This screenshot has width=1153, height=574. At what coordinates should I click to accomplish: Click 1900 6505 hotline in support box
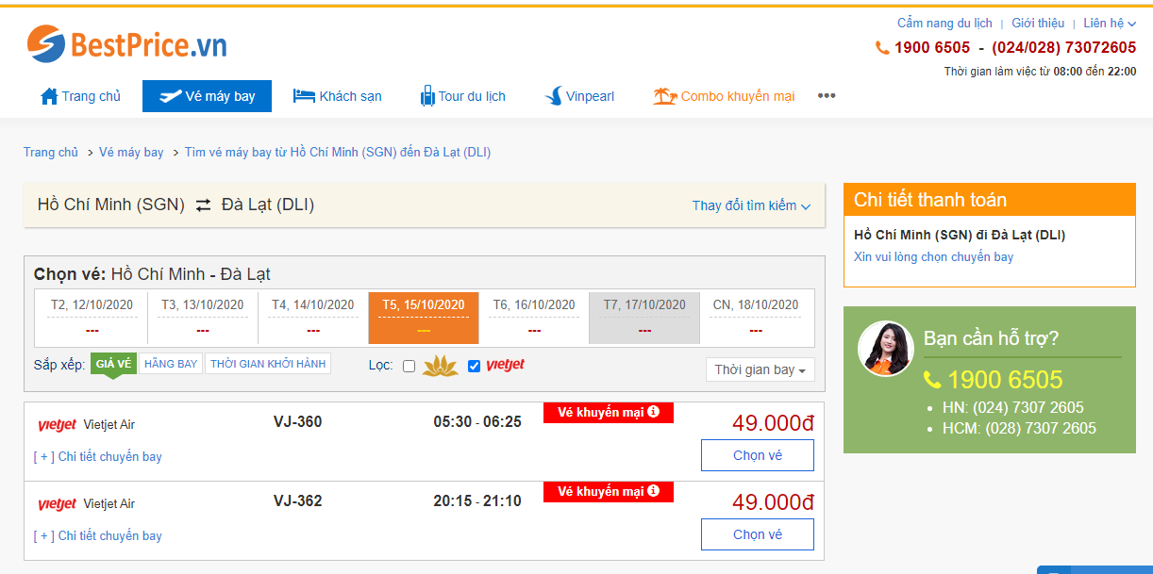(1005, 380)
